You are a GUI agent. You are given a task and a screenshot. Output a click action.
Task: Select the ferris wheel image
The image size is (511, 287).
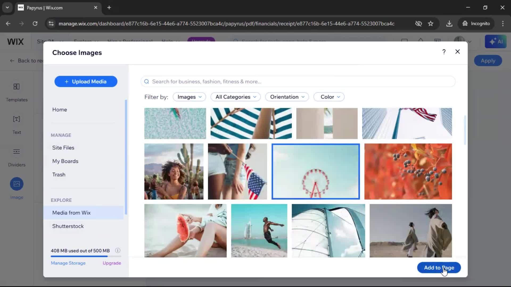click(x=316, y=172)
